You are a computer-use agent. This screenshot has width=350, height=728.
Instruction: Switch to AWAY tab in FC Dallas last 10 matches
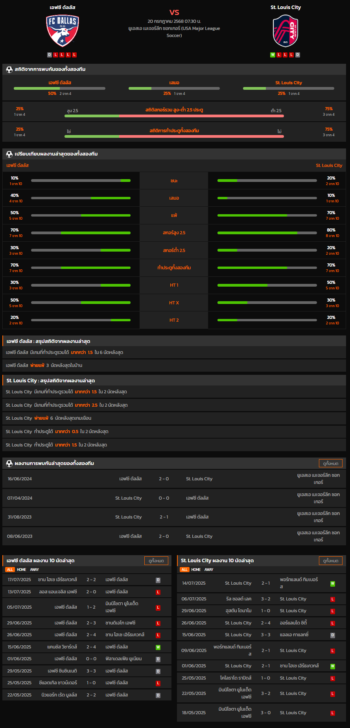pyautogui.click(x=35, y=570)
